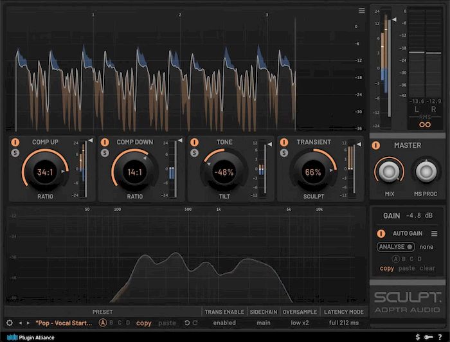The image size is (450, 342).
Task: Click the redo icon
Action: coord(195,323)
